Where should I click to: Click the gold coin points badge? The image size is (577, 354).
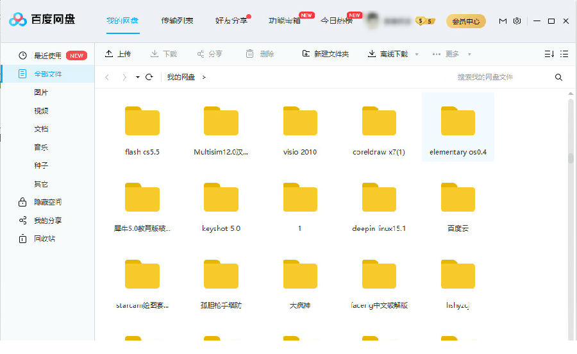coord(425,21)
